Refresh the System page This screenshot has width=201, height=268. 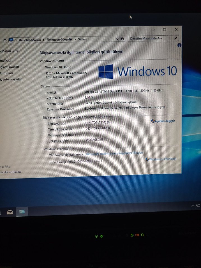(x=123, y=39)
